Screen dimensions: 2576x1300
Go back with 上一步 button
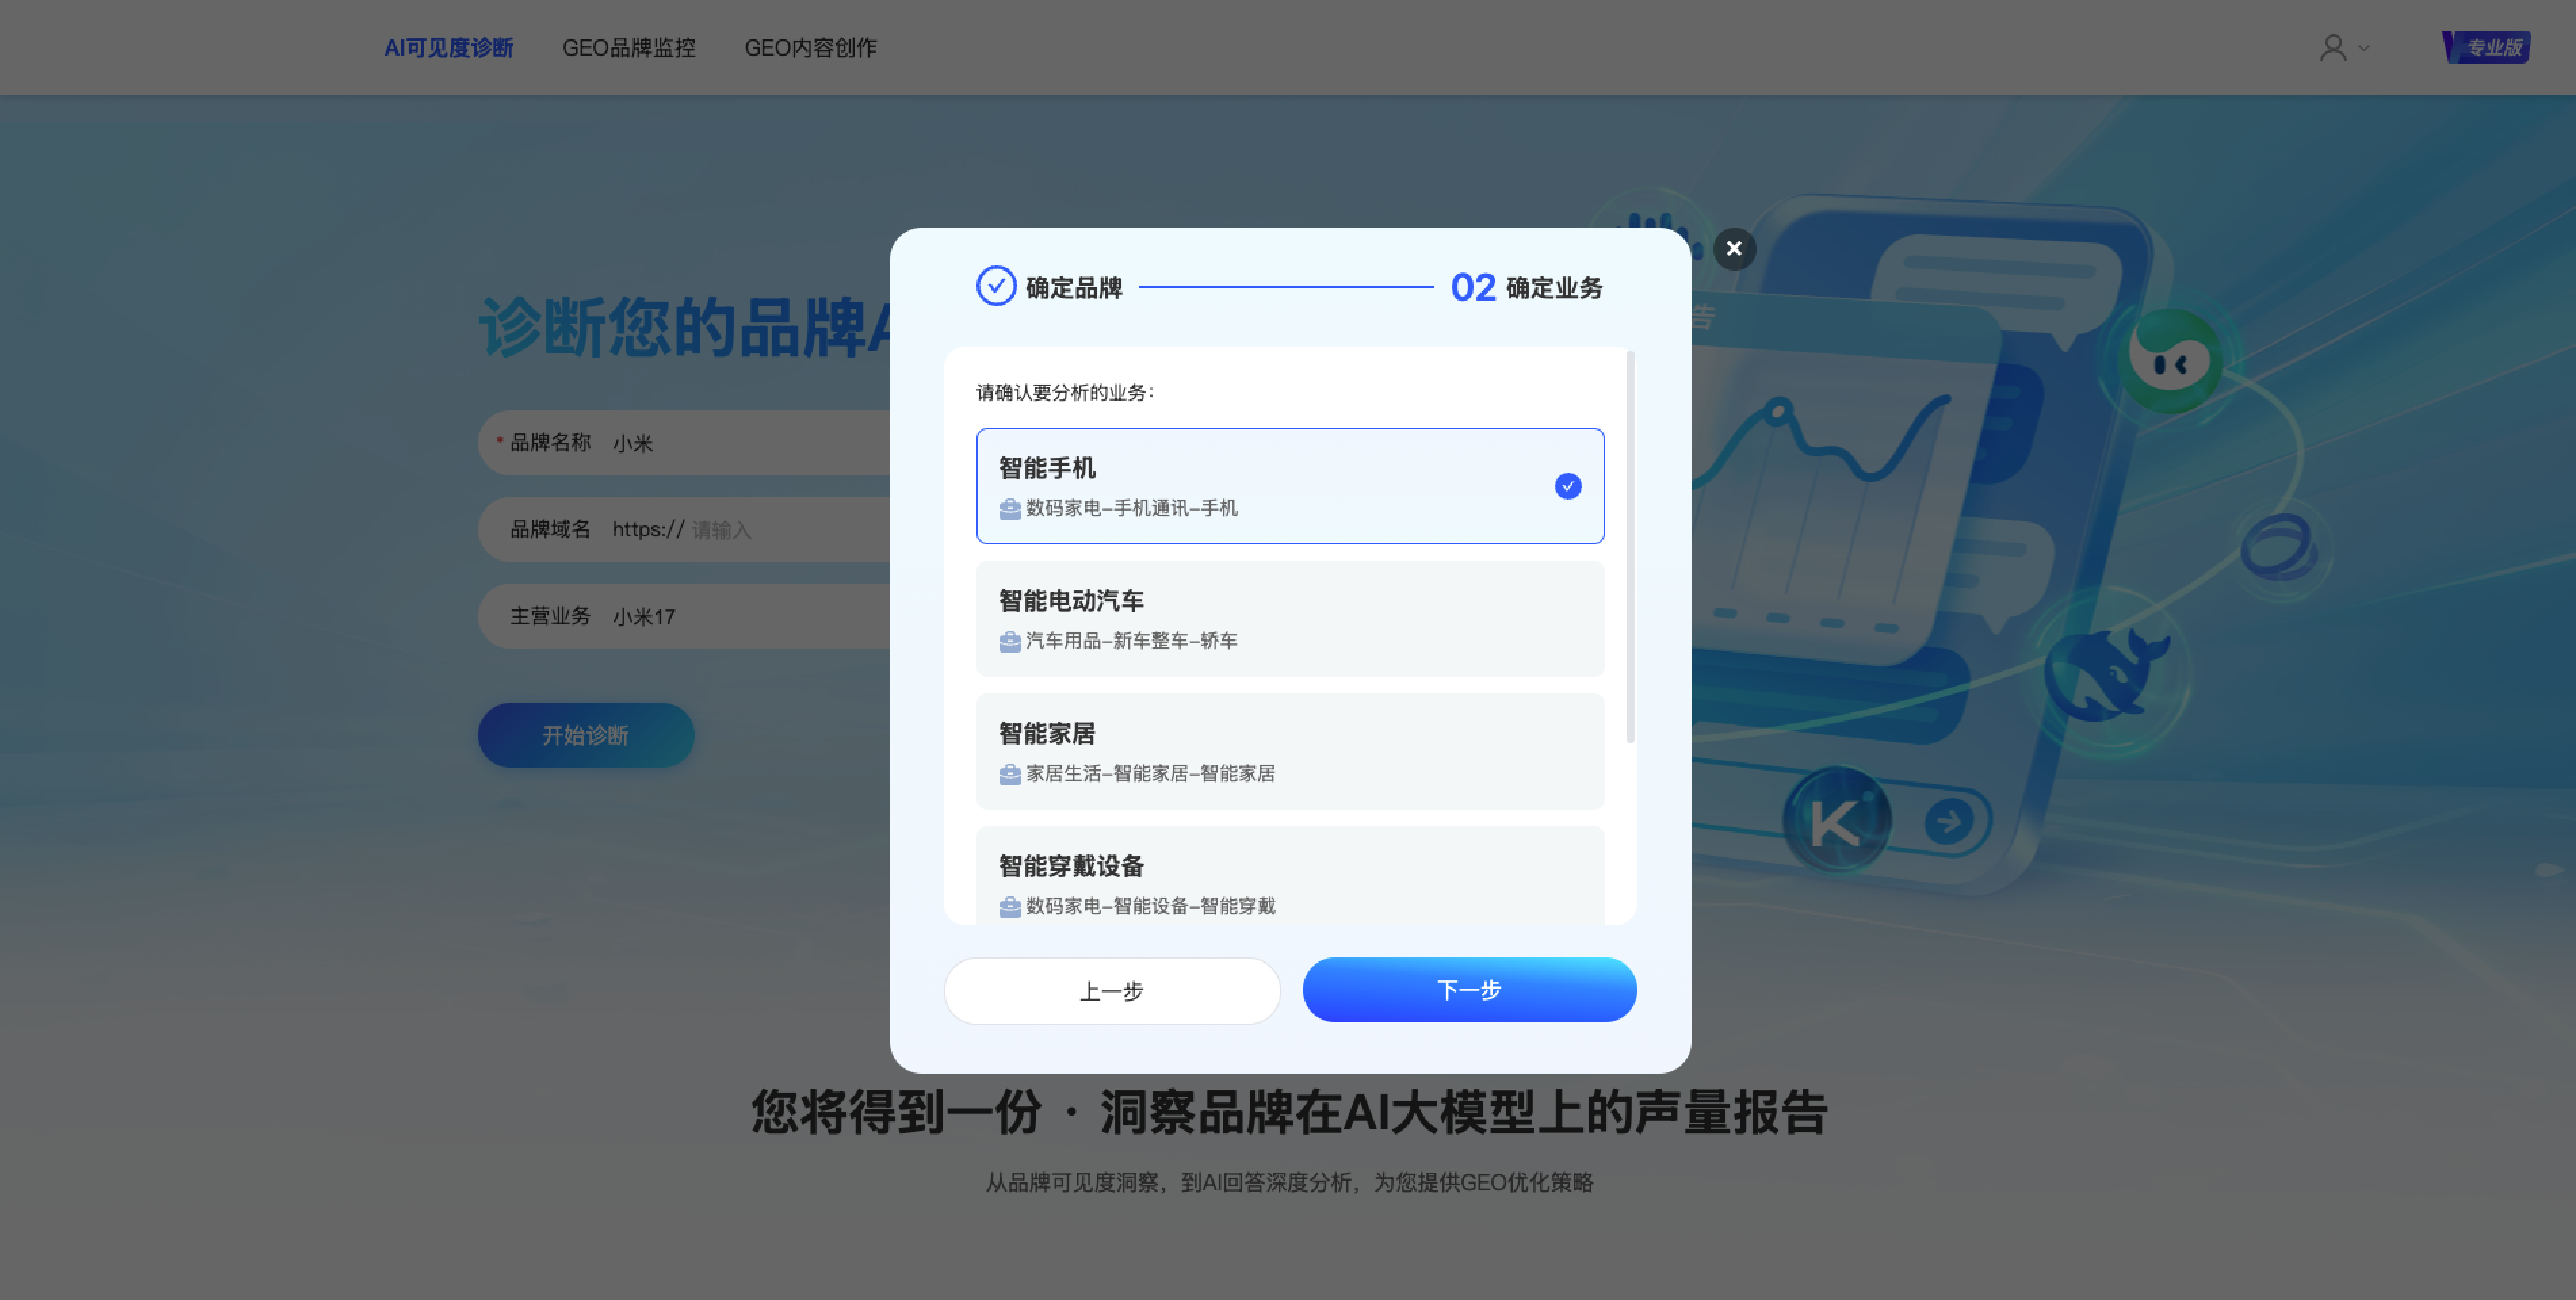tap(1111, 990)
